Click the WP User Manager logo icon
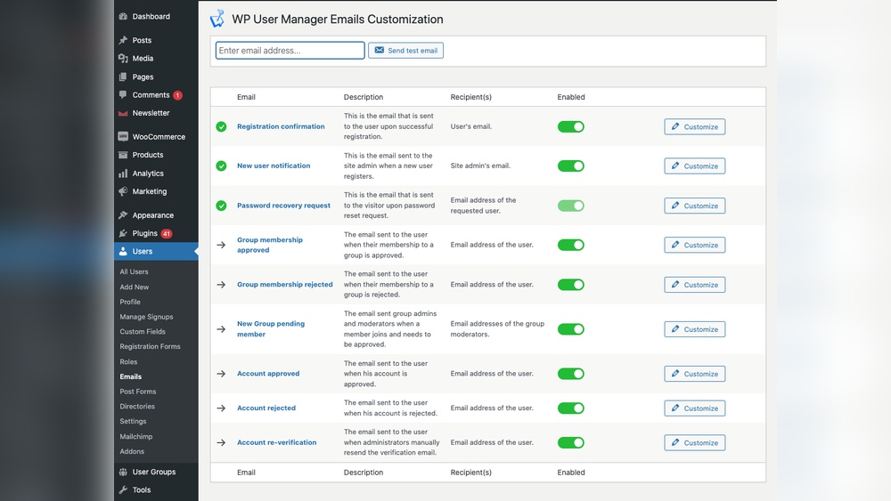 tap(217, 19)
